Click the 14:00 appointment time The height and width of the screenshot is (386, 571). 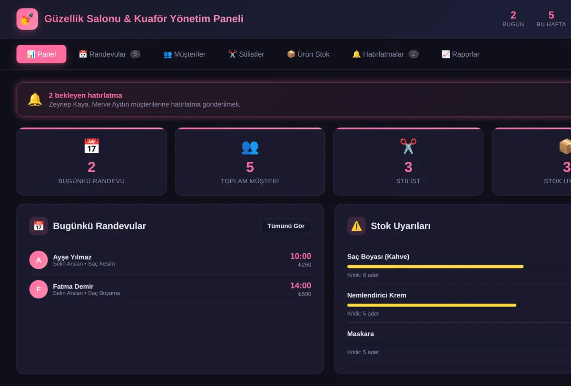click(x=301, y=286)
